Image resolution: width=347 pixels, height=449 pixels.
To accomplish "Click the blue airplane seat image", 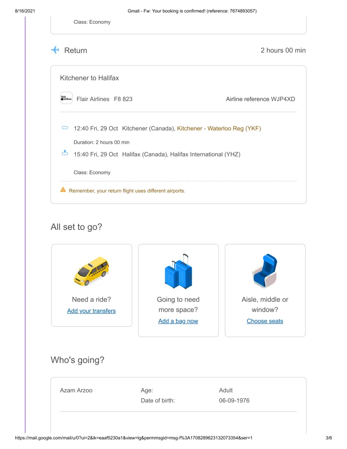I will click(x=265, y=271).
